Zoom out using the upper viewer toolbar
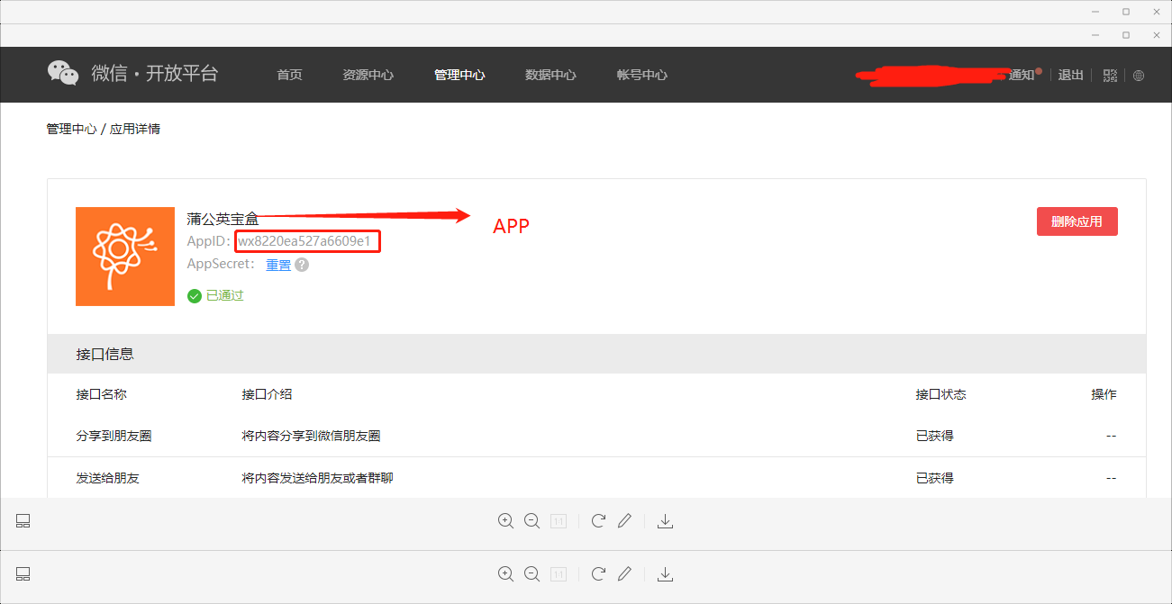The image size is (1172, 604). coord(531,521)
